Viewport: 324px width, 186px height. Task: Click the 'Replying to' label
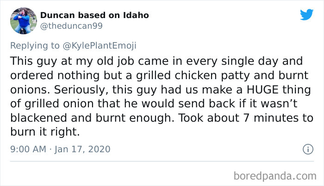coord(35,46)
